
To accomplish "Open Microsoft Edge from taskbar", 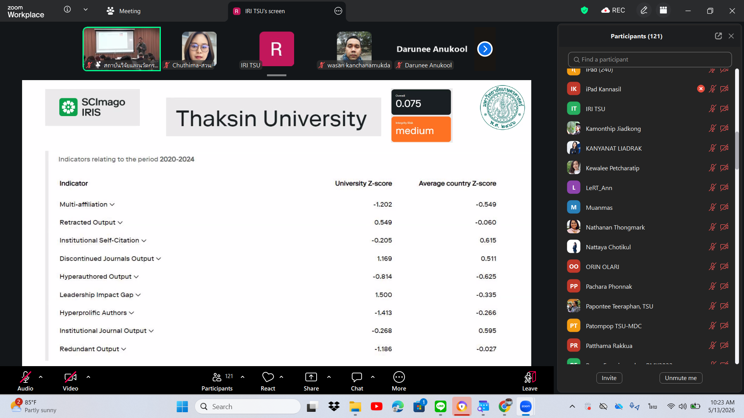I will pyautogui.click(x=398, y=406).
